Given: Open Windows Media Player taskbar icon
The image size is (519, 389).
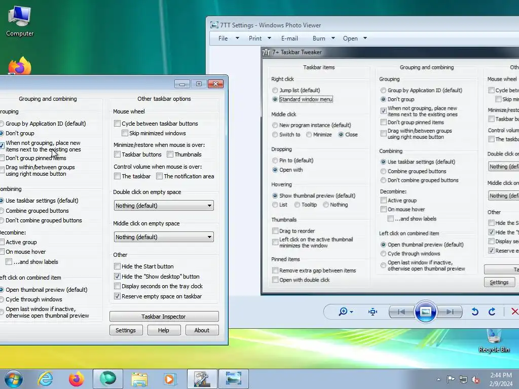Looking at the screenshot, I should tap(170, 379).
